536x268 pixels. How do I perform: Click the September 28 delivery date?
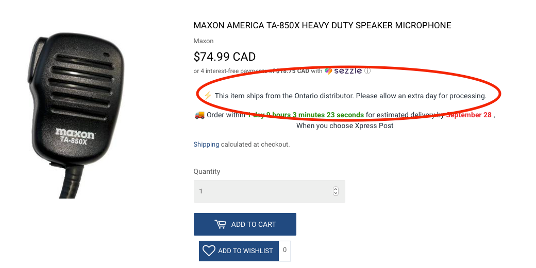468,115
